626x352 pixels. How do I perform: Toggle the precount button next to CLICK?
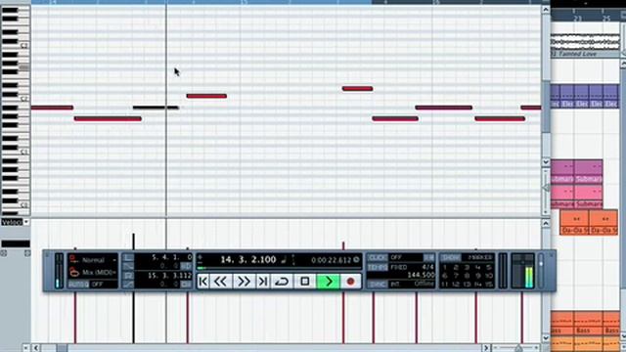428,258
